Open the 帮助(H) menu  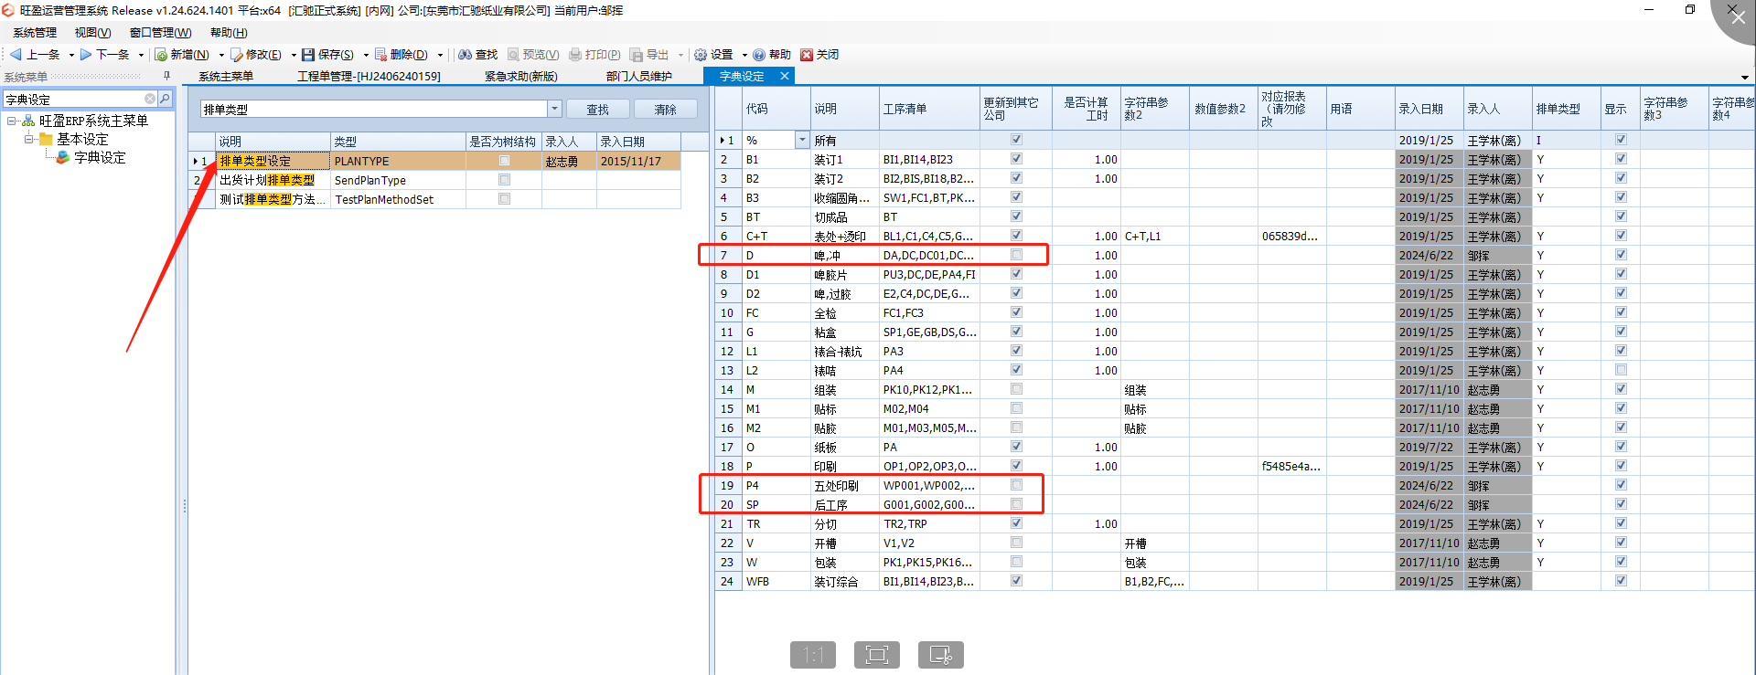pos(229,33)
